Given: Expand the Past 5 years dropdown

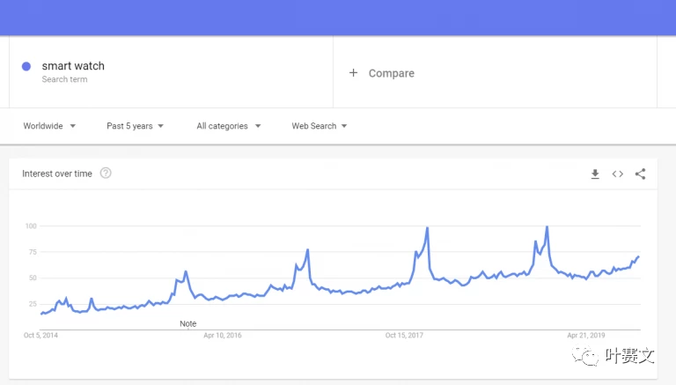Looking at the screenshot, I should [135, 126].
